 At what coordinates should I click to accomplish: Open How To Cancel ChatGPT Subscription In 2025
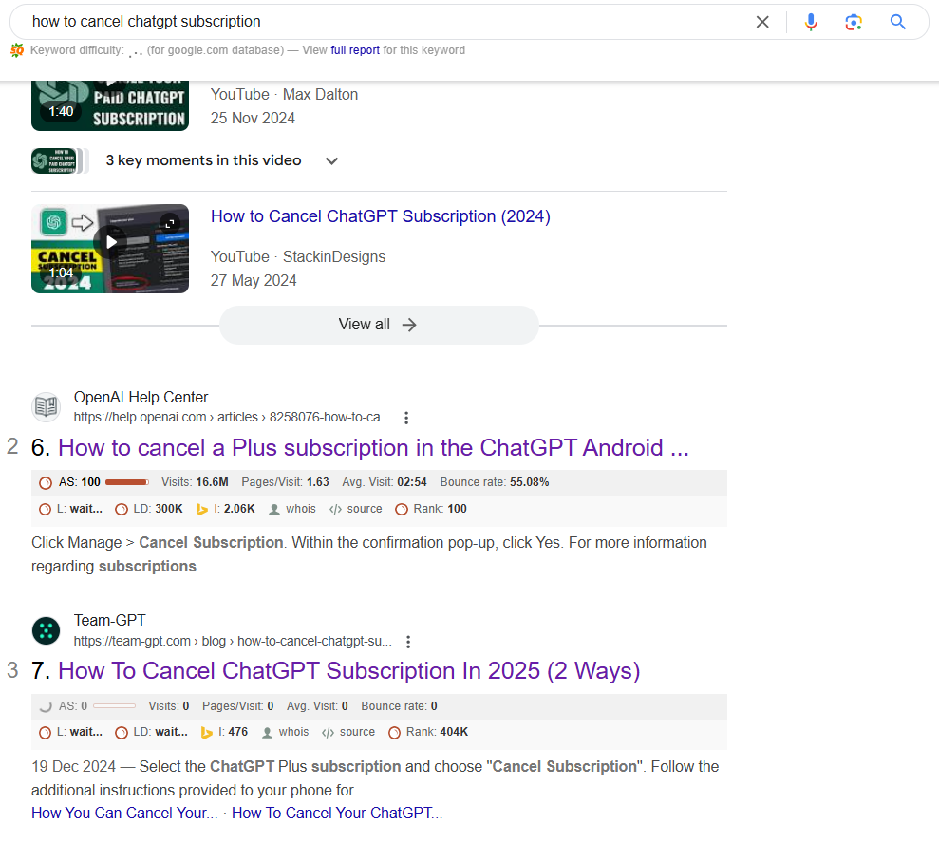coord(349,671)
